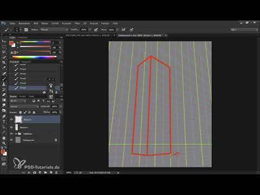This screenshot has height=195, width=260.
Task: Hide the selected top layer
Action: point(11,120)
